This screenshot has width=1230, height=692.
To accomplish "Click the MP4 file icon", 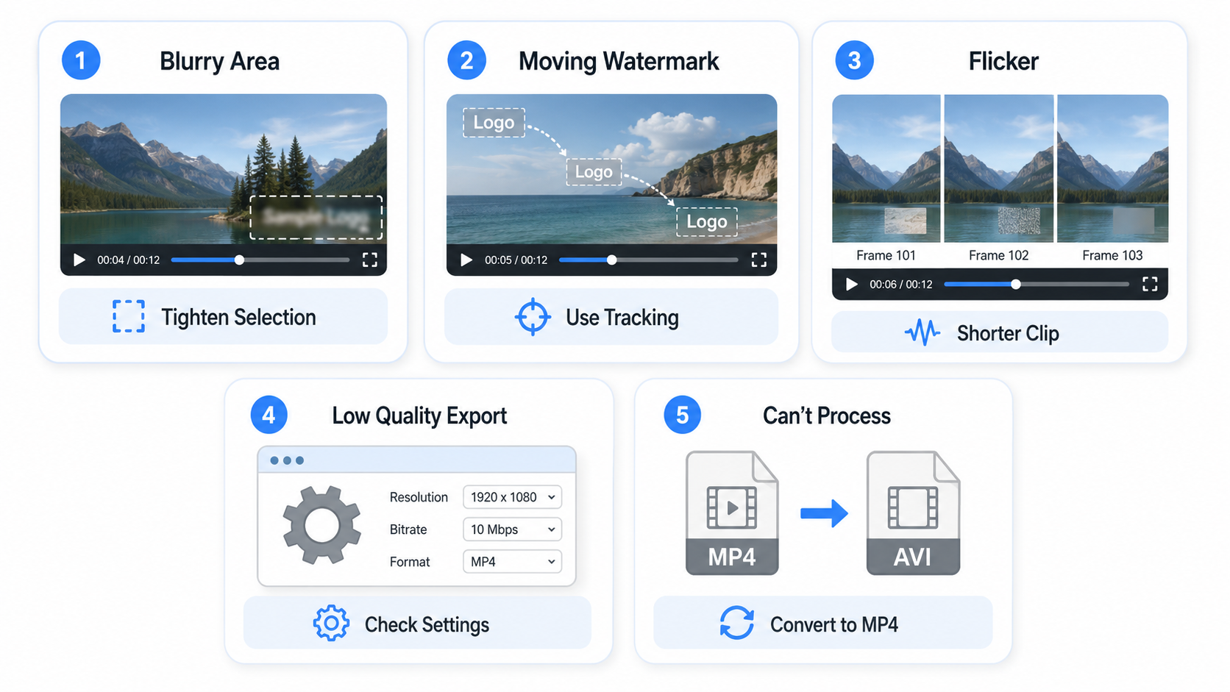I will pyautogui.click(x=732, y=513).
